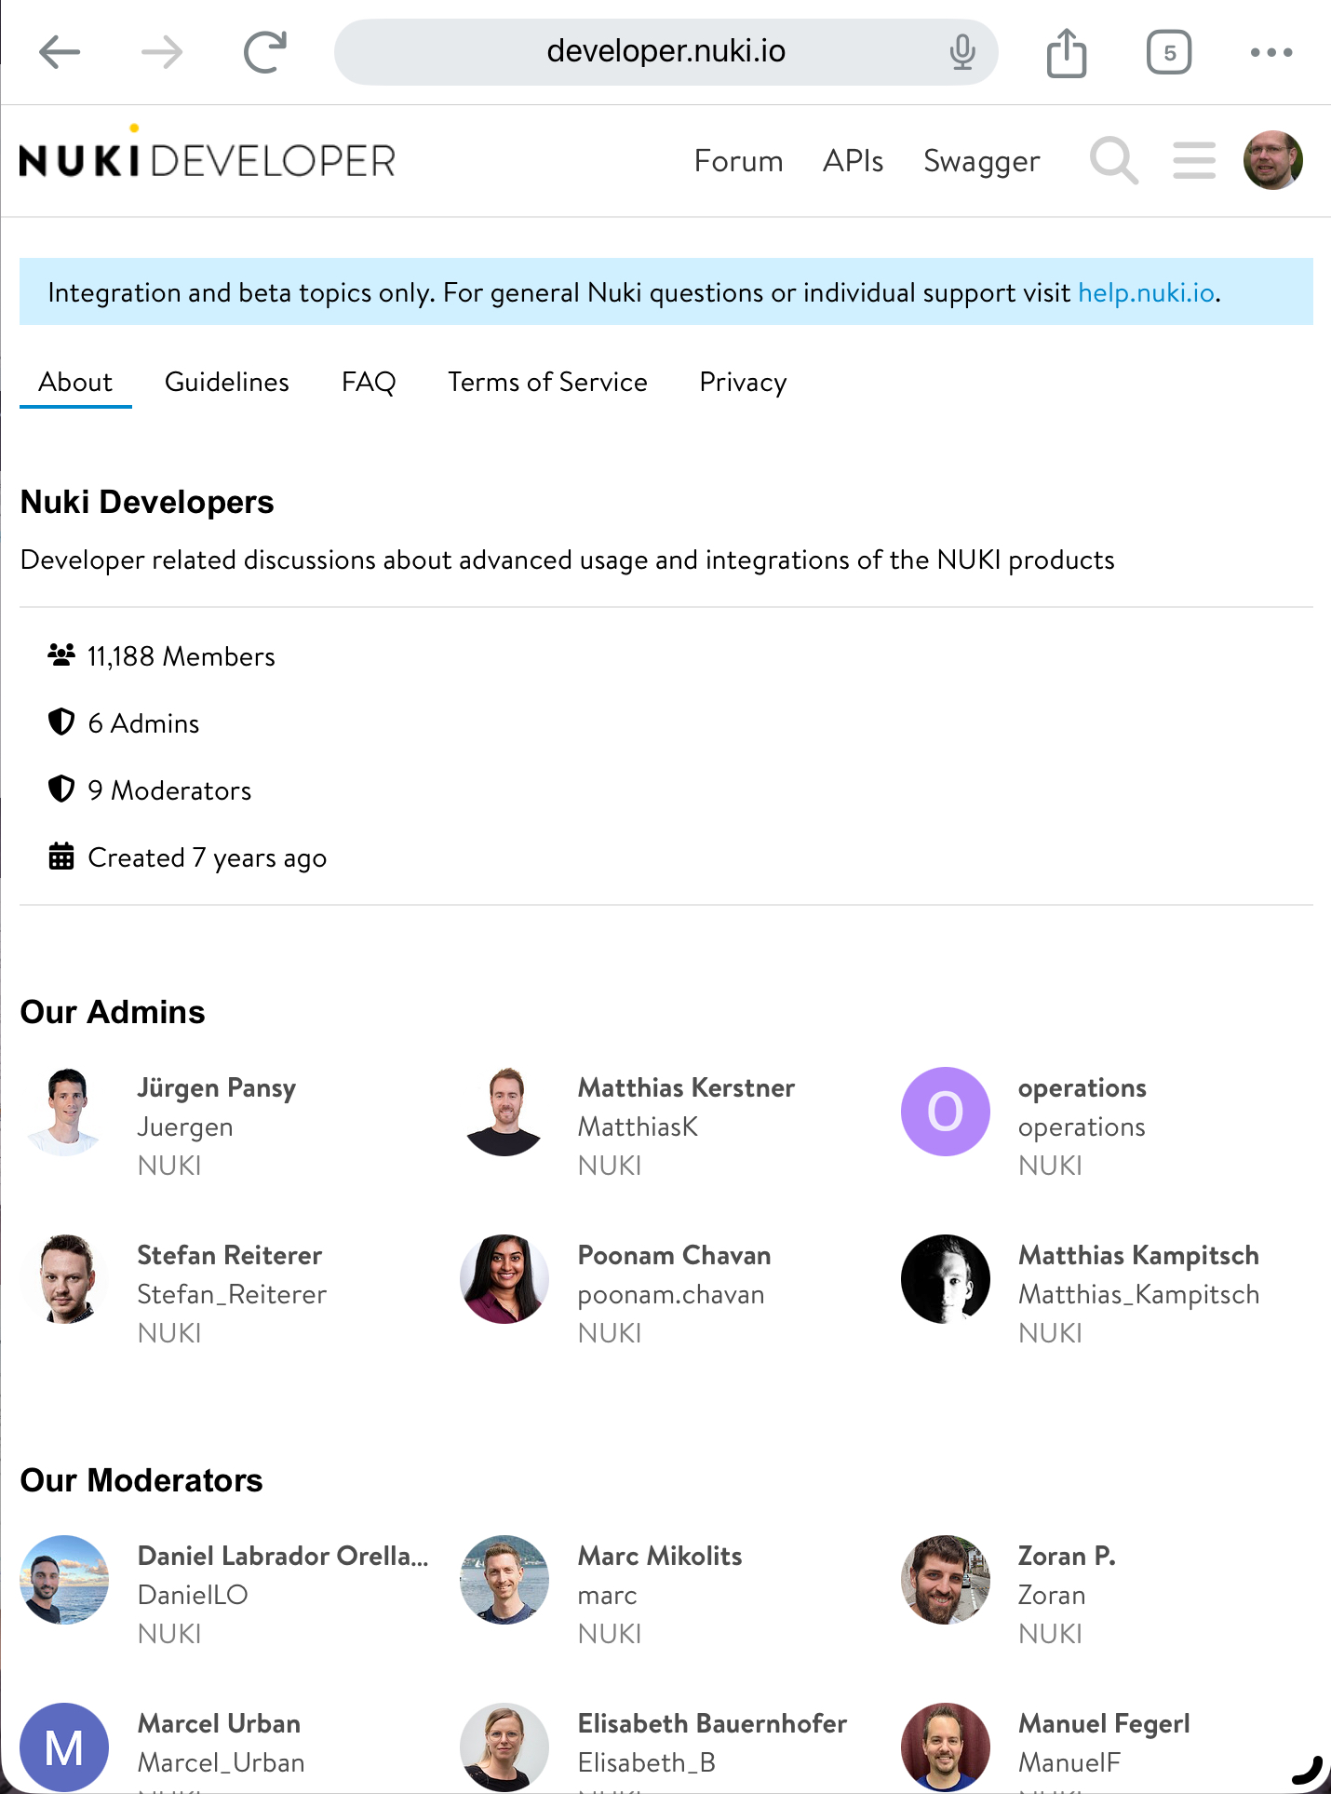Viewport: 1331px width, 1794px height.
Task: Open the Forum navigation link
Action: click(x=738, y=161)
